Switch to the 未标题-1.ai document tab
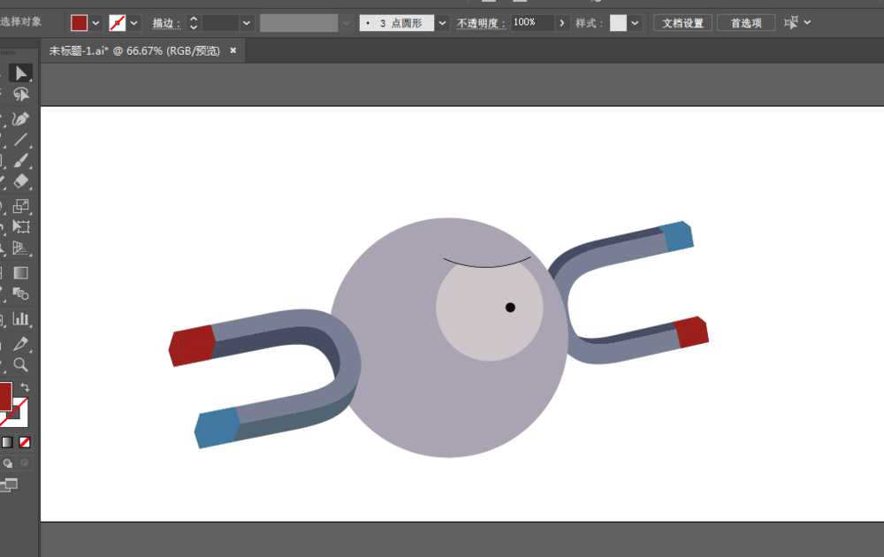The height and width of the screenshot is (557, 884). [x=97, y=50]
